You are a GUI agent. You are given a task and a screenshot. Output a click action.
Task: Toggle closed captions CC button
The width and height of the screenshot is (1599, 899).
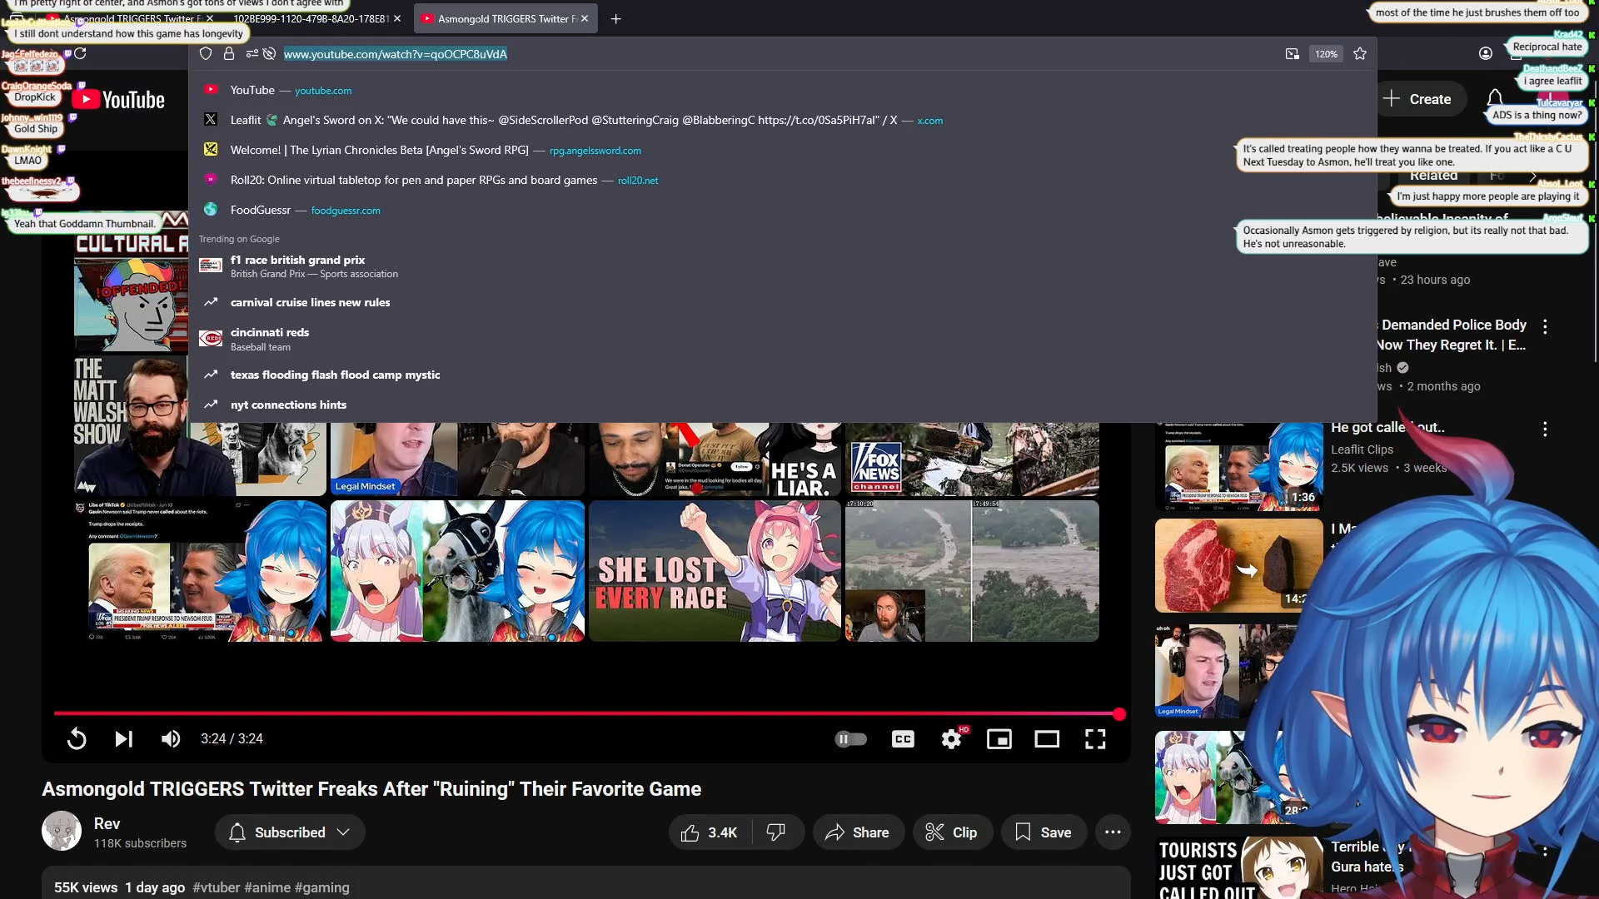coord(903,739)
